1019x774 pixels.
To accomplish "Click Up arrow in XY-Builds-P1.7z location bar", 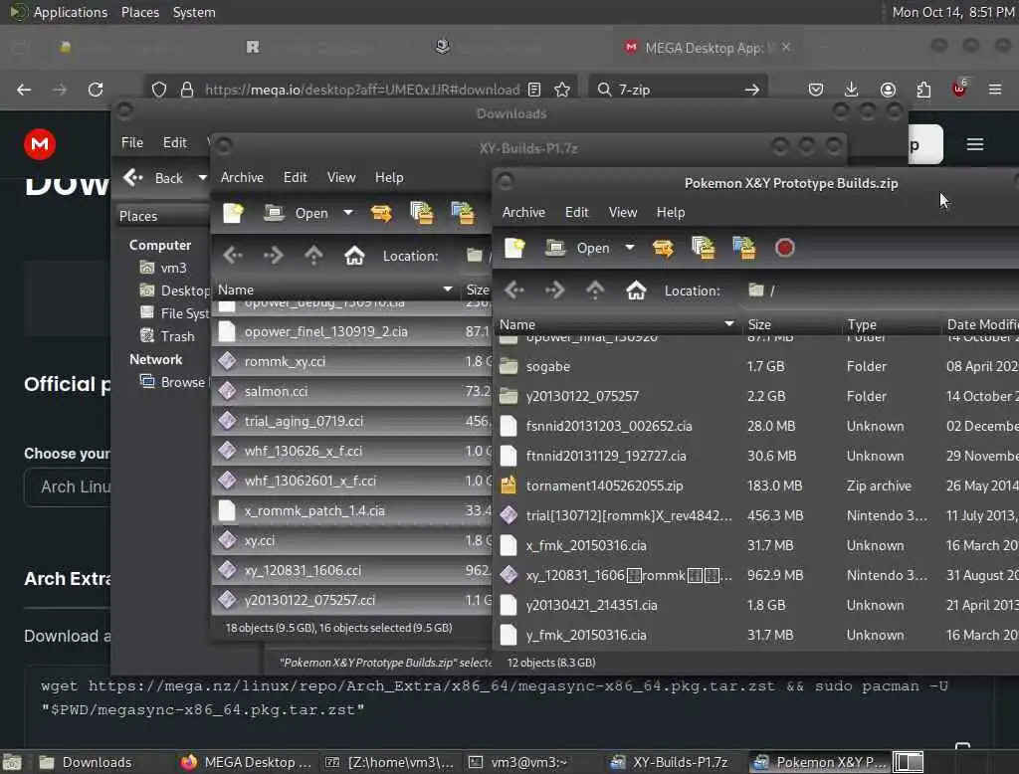I will [x=313, y=256].
